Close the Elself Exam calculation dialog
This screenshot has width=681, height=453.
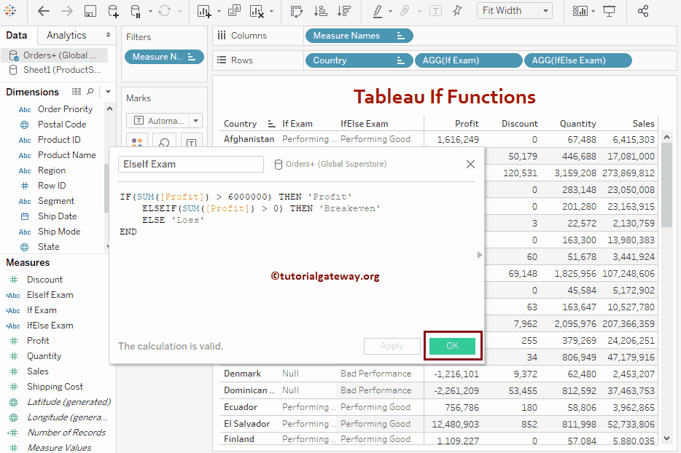[470, 164]
